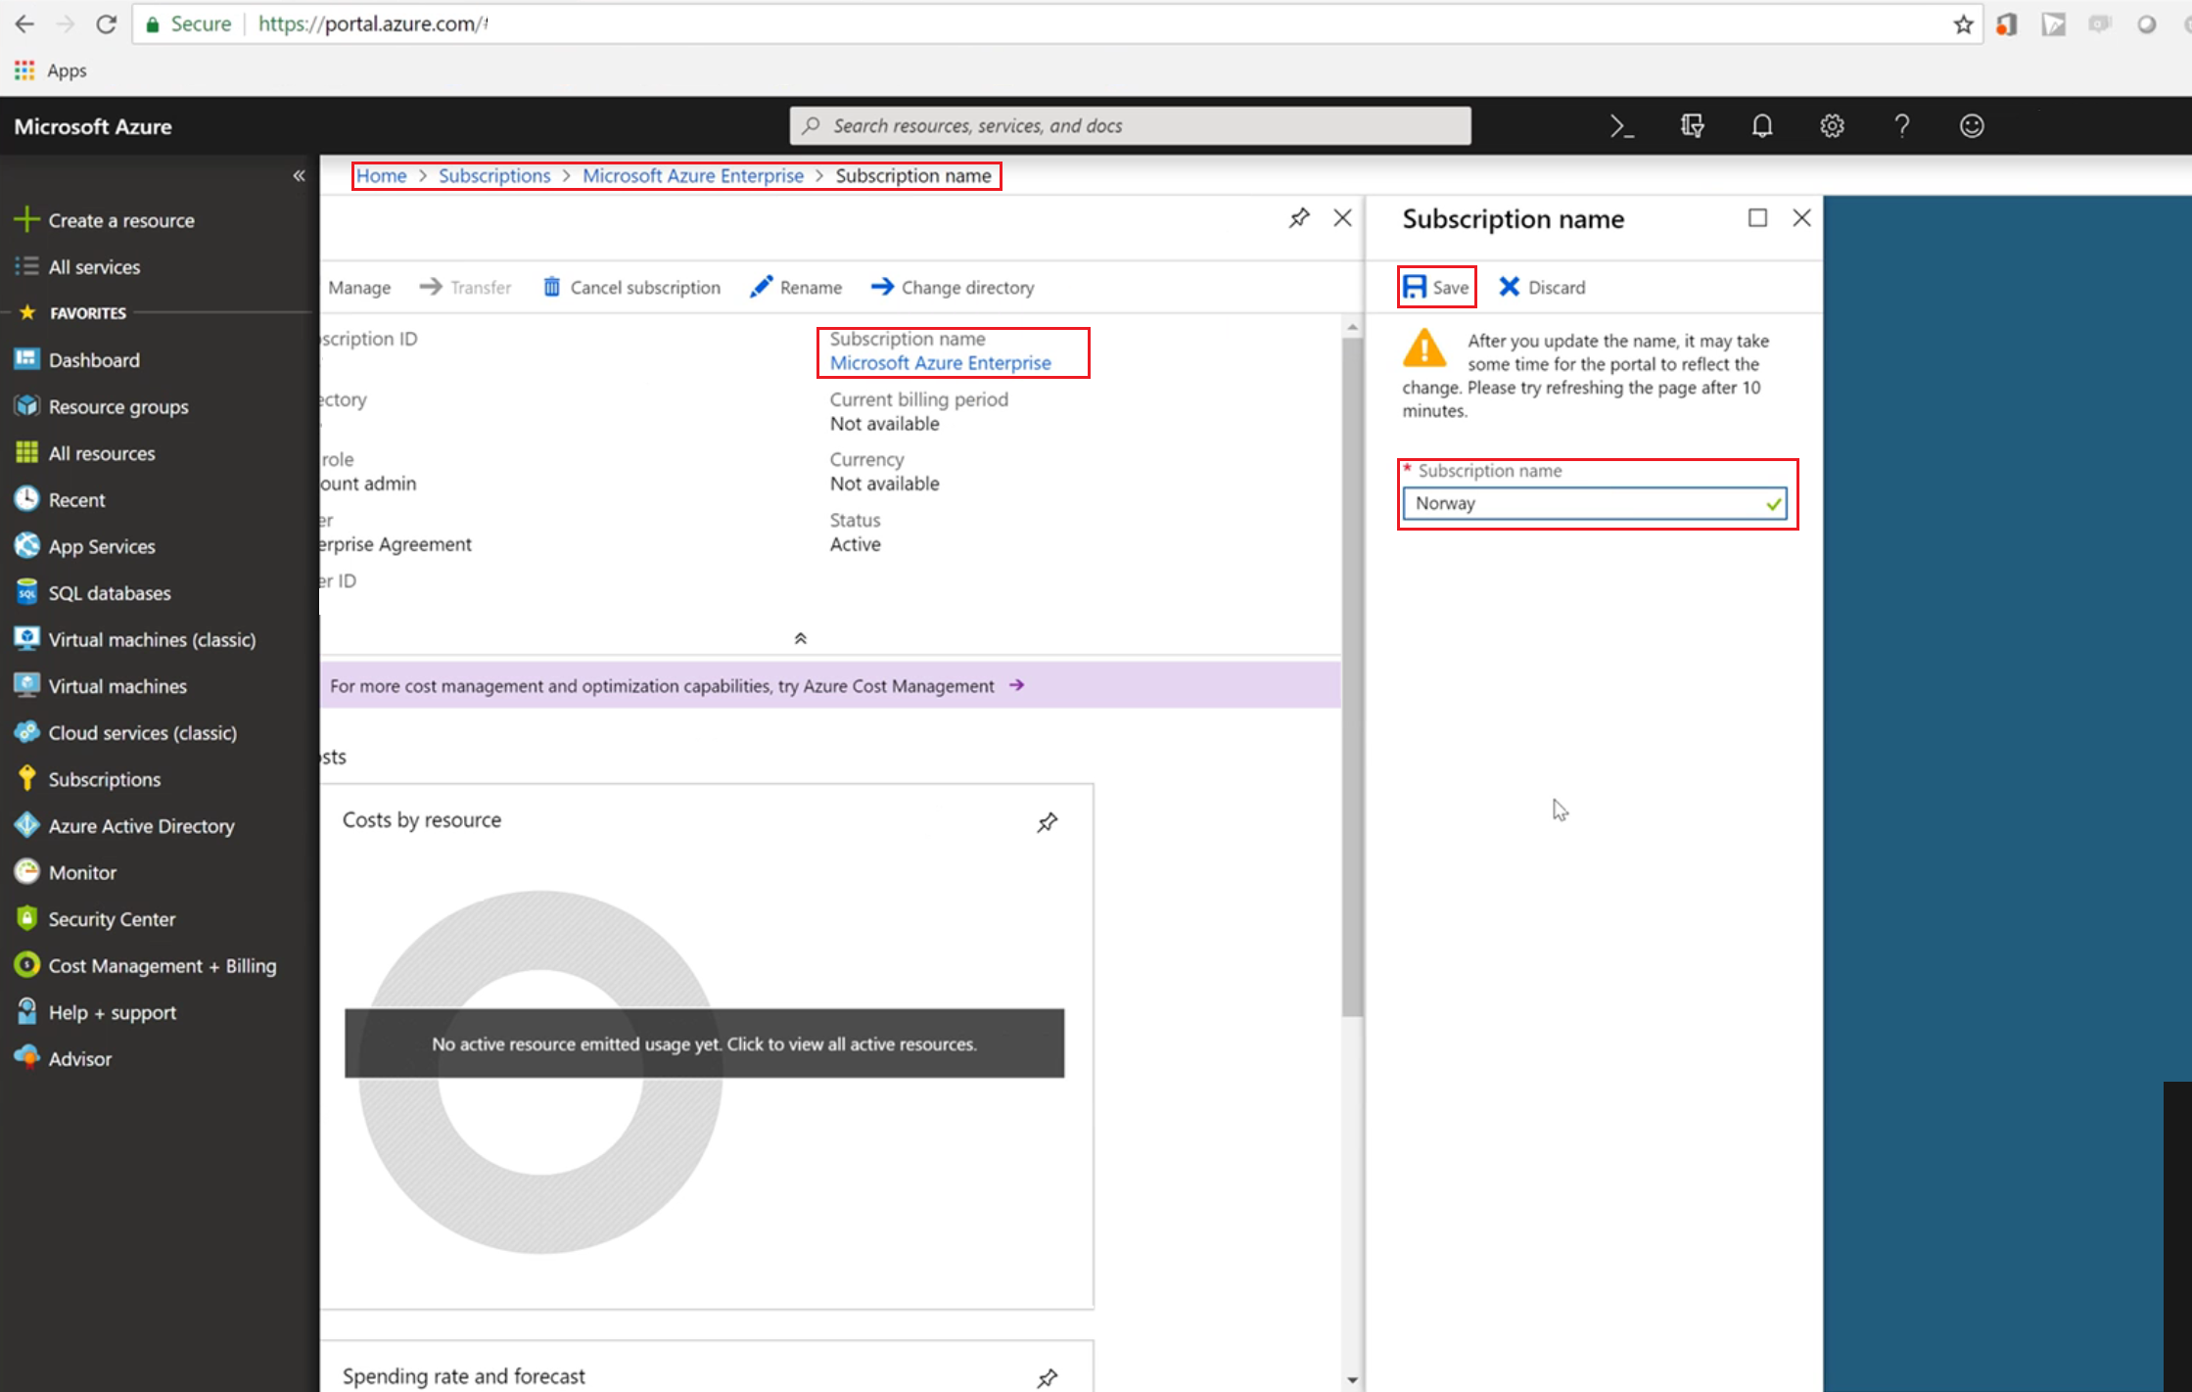Screen dimensions: 2192x1392
Task: Pin the subscription blade to dashboard
Action: (1298, 218)
